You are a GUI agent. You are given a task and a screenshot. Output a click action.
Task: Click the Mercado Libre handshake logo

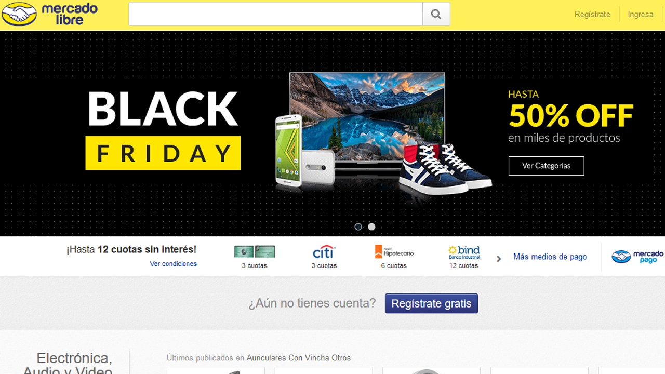[49, 14]
